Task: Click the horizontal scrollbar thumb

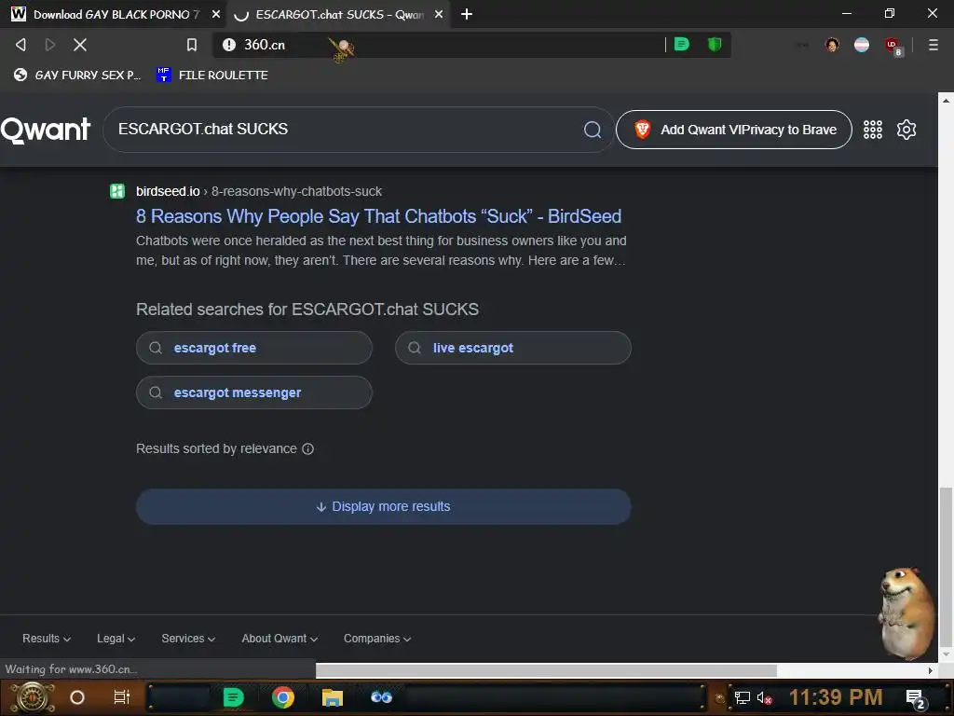Action: [546, 669]
